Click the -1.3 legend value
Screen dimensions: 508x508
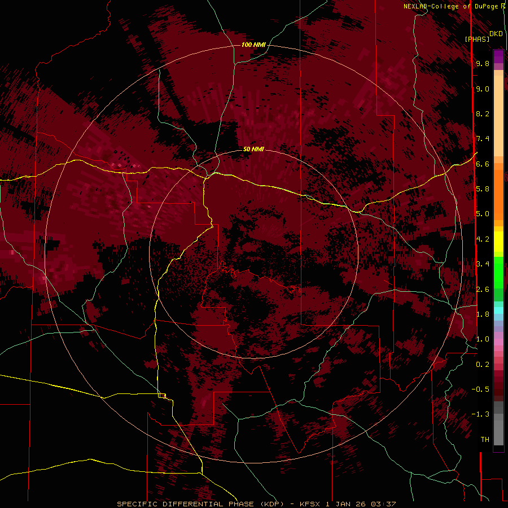click(x=480, y=414)
